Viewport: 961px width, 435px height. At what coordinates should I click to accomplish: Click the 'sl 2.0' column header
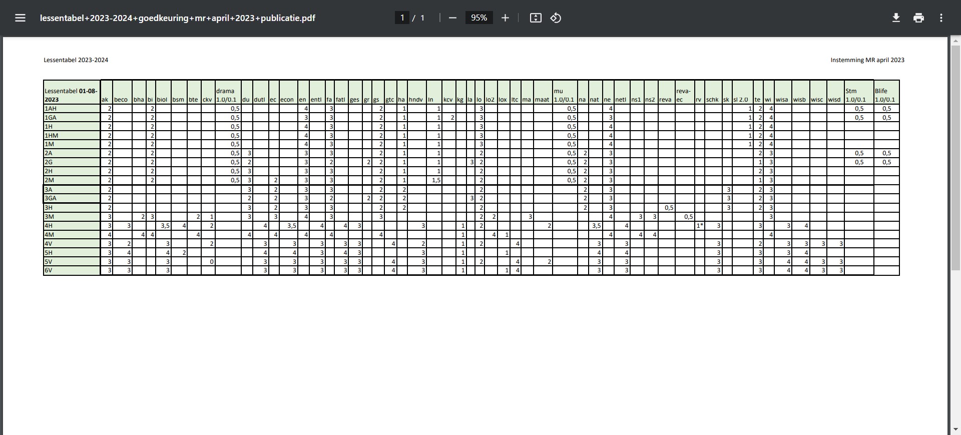(x=742, y=92)
